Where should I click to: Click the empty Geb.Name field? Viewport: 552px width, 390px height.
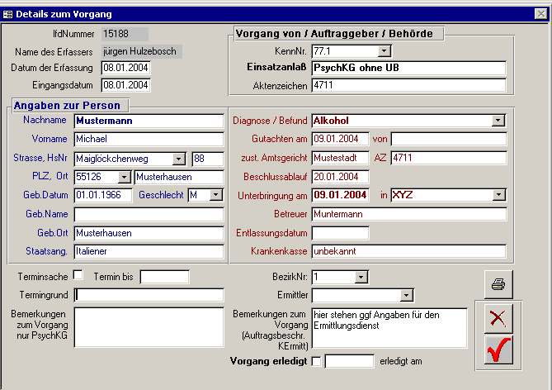(149, 214)
